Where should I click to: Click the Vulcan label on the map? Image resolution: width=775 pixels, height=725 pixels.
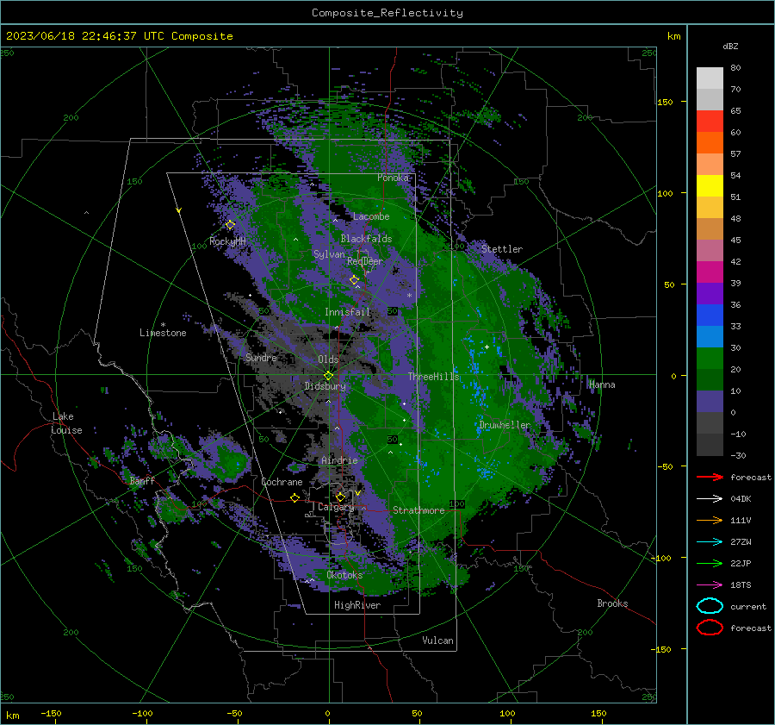coord(437,641)
